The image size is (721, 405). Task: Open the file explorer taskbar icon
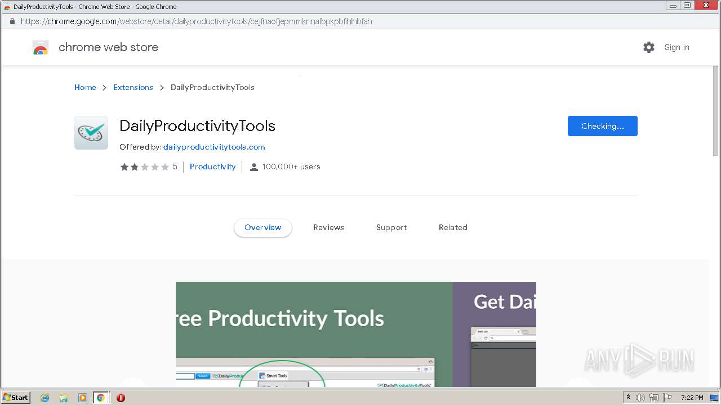pyautogui.click(x=64, y=398)
